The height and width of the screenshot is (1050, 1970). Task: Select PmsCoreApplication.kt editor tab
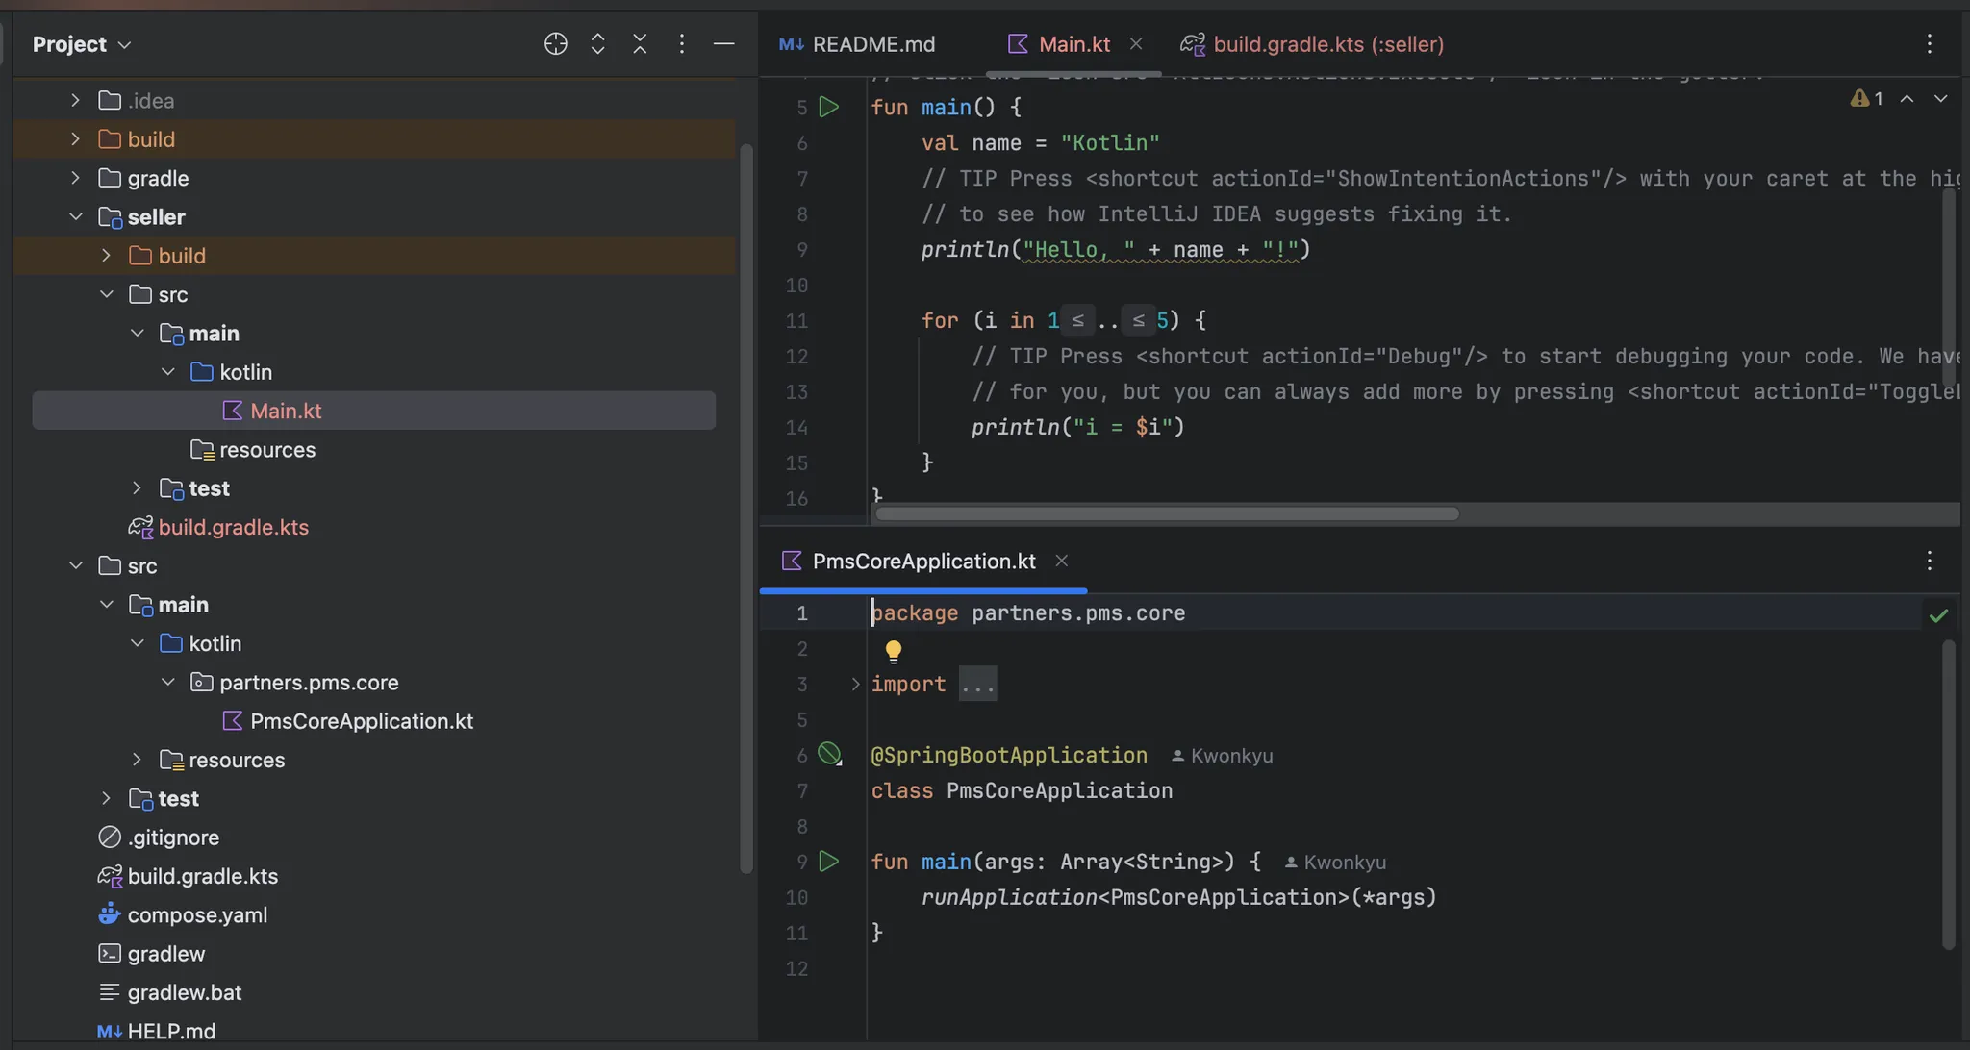point(923,562)
